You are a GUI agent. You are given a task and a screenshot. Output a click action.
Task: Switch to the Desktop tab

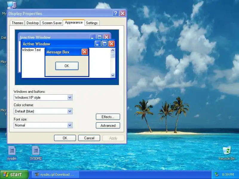(x=33, y=23)
